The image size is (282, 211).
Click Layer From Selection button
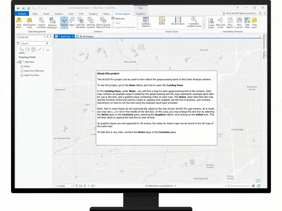(123, 27)
